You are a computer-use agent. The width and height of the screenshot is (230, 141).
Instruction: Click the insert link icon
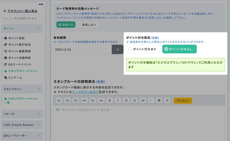(x=143, y=101)
